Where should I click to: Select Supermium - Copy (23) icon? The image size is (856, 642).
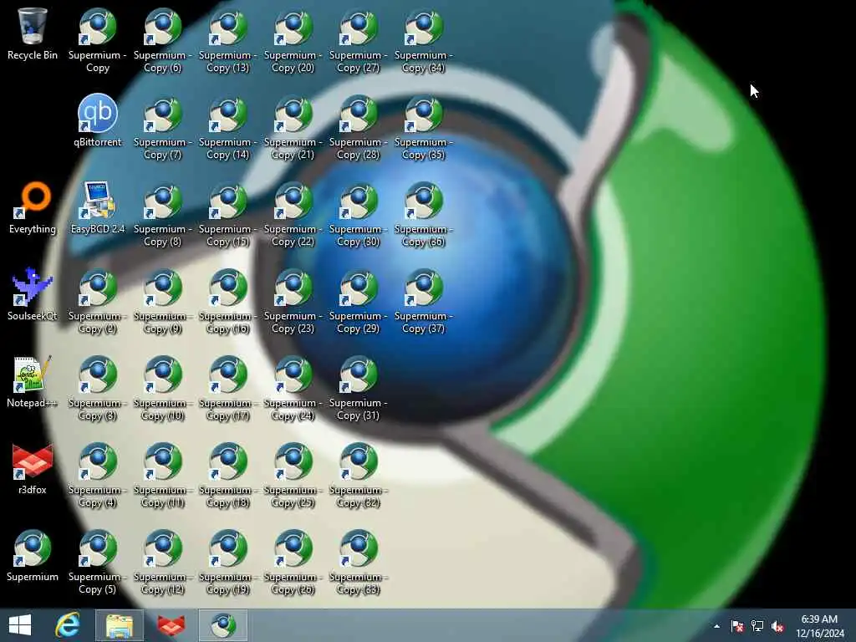click(293, 301)
